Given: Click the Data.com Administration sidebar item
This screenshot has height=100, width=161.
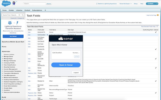Looking at the screenshot, I should click(12, 92).
